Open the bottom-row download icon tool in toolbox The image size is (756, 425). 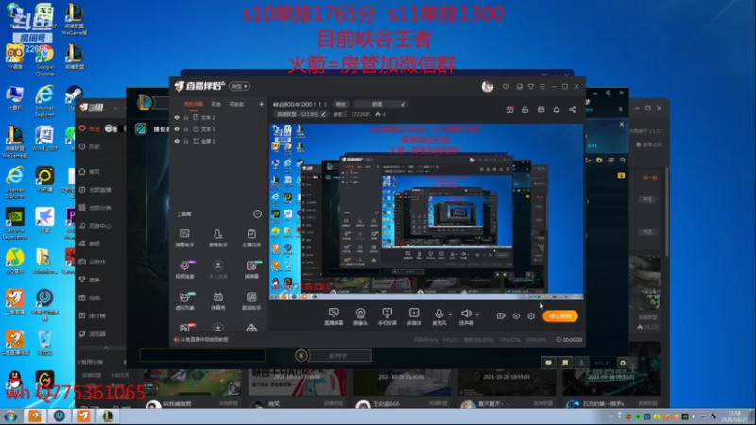(218, 328)
